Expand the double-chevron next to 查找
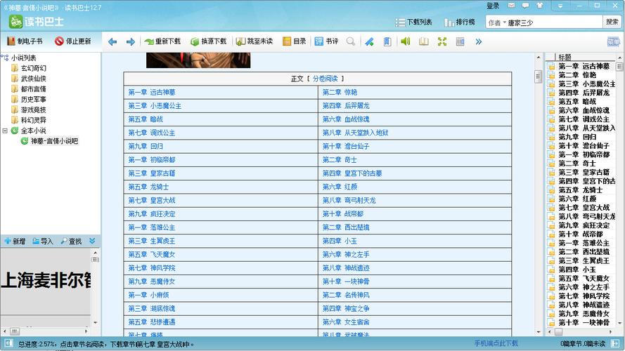The width and height of the screenshot is (625, 351). tap(92, 241)
